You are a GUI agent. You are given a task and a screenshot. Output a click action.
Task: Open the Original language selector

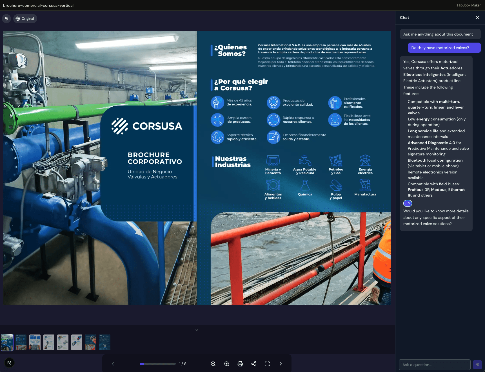pos(25,19)
